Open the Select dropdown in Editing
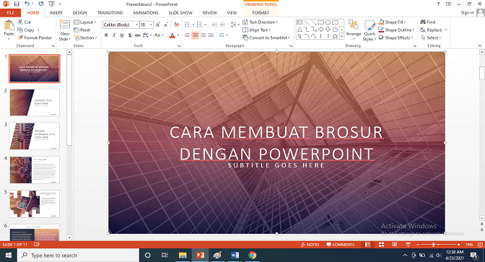The image size is (485, 262). [x=431, y=38]
